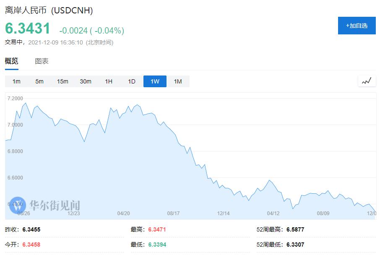Screen dimensions: 380x255
Task: Select the 5m interval
Action: point(39,81)
